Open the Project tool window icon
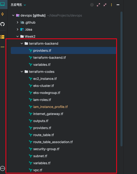137x174 pixels. [x=3, y=4]
